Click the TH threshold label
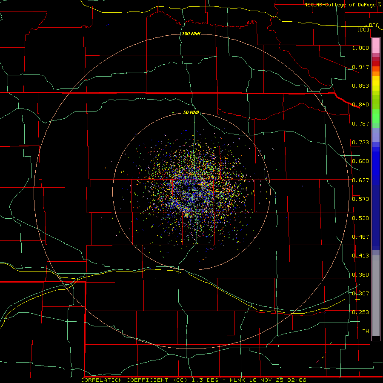 click(x=366, y=332)
